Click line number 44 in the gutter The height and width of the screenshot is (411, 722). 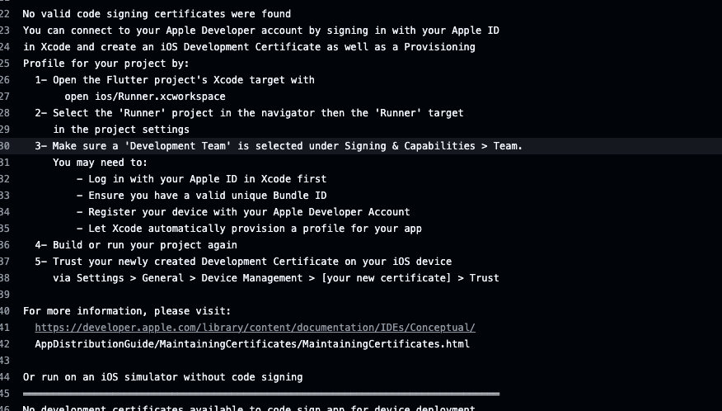click(5, 377)
